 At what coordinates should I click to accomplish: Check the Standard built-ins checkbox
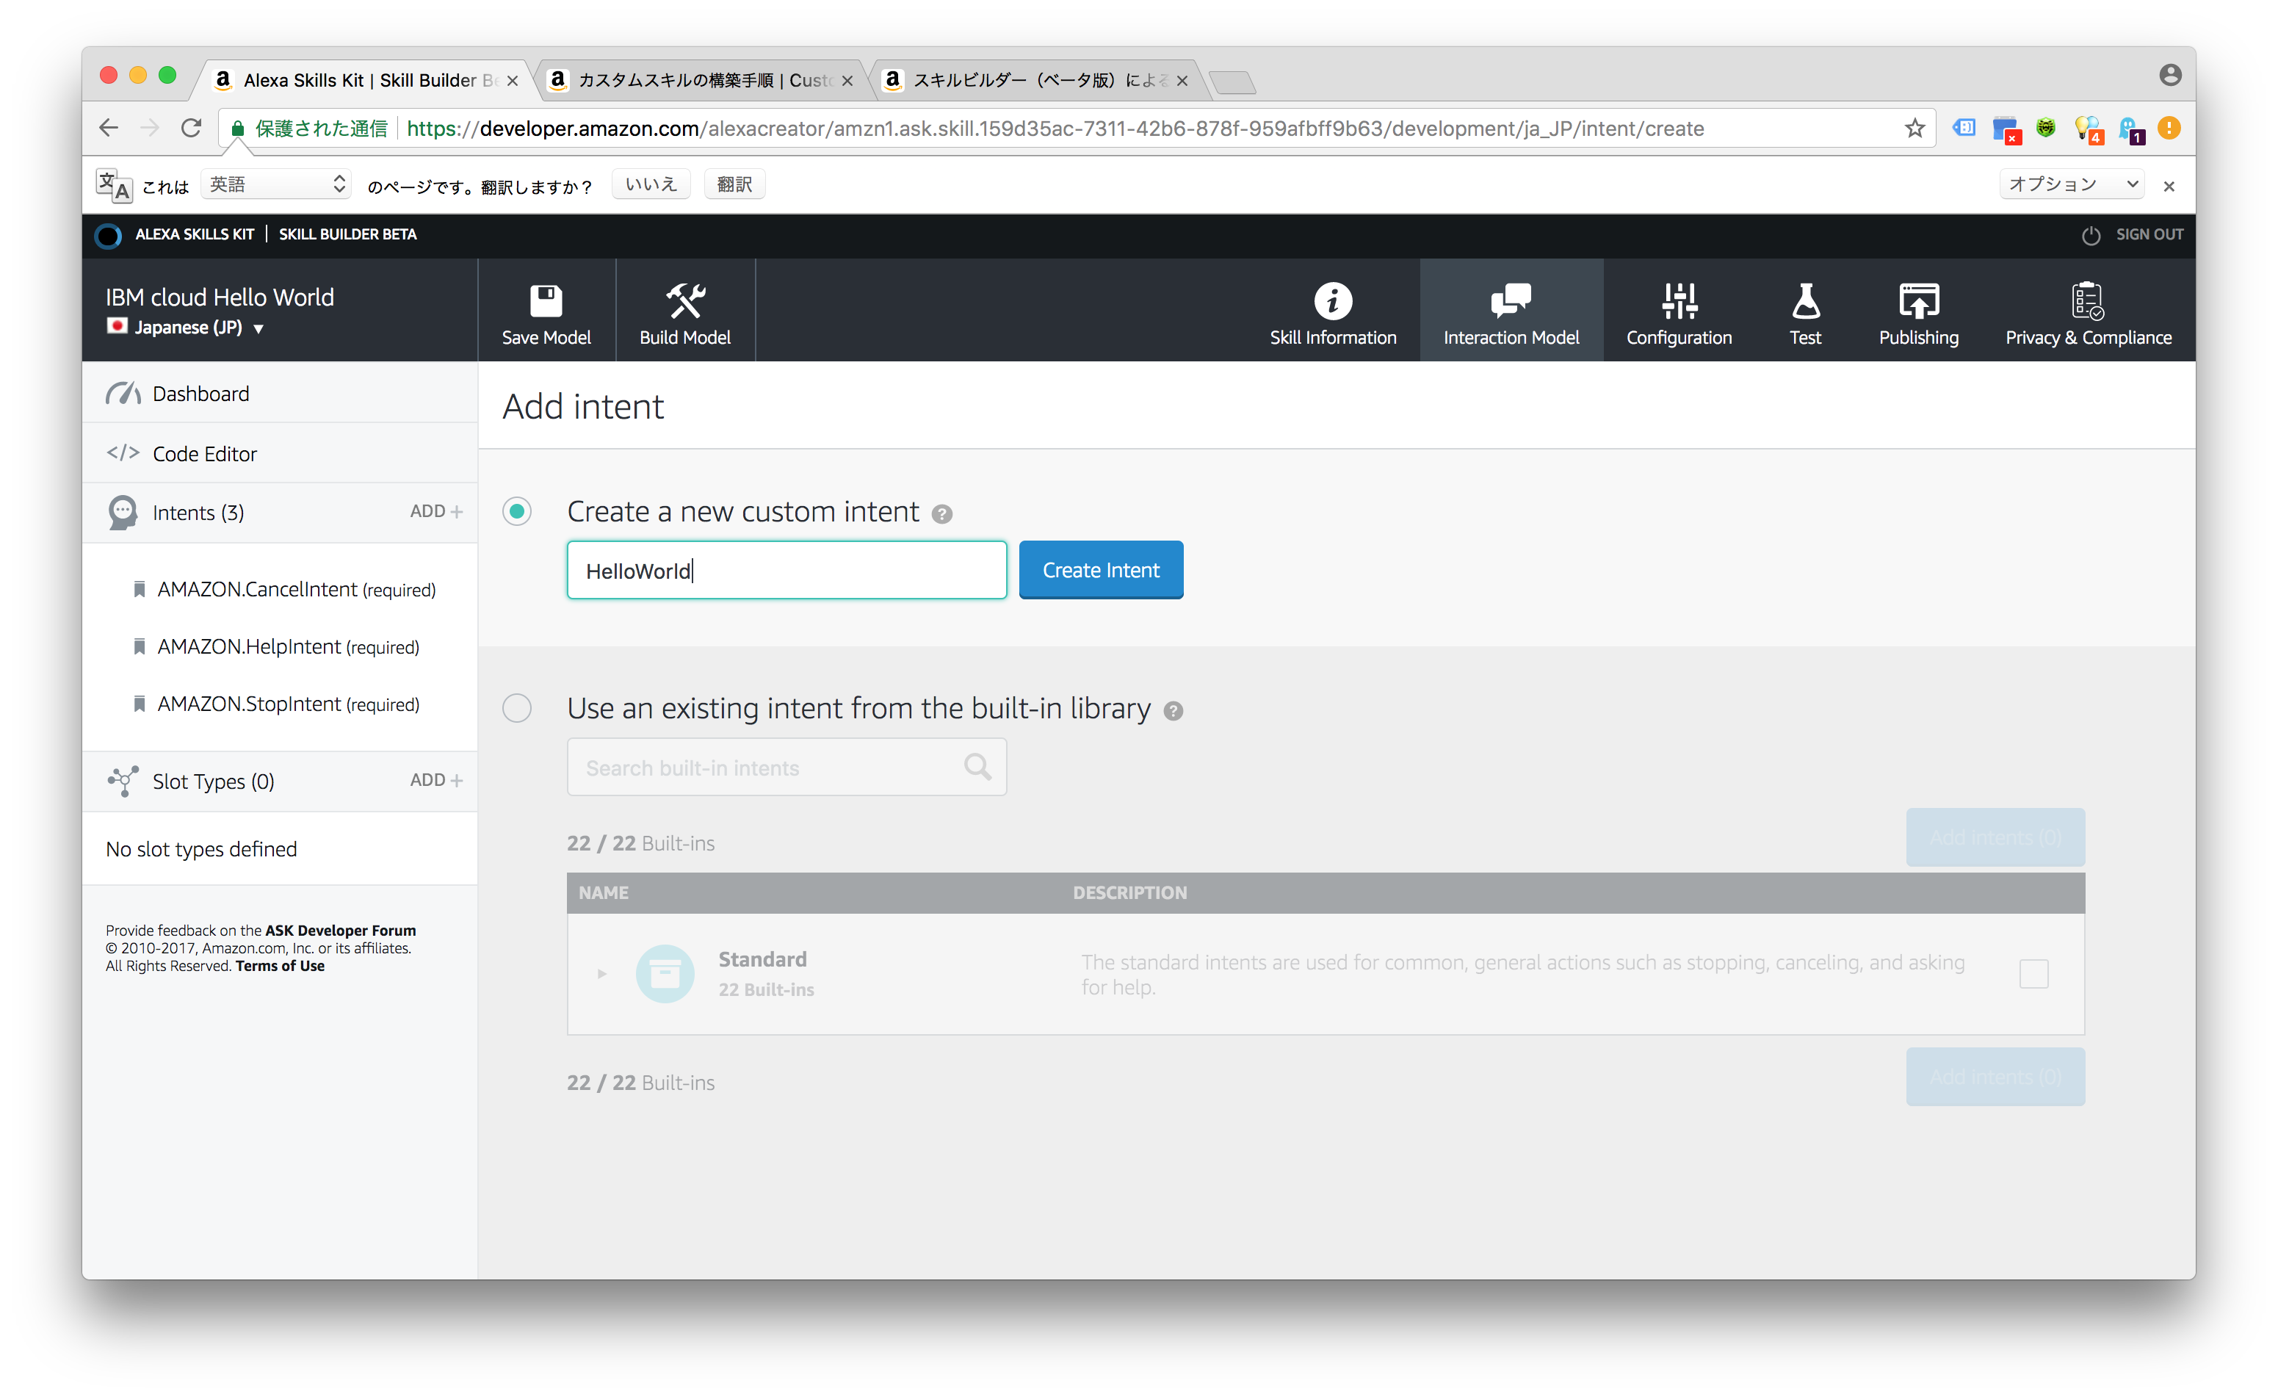2033,973
